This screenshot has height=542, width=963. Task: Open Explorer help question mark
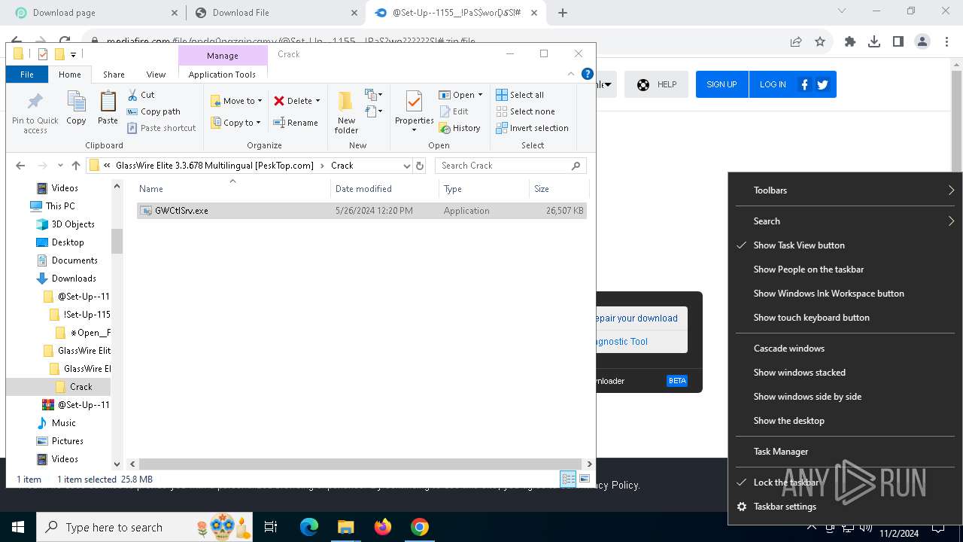pos(588,74)
